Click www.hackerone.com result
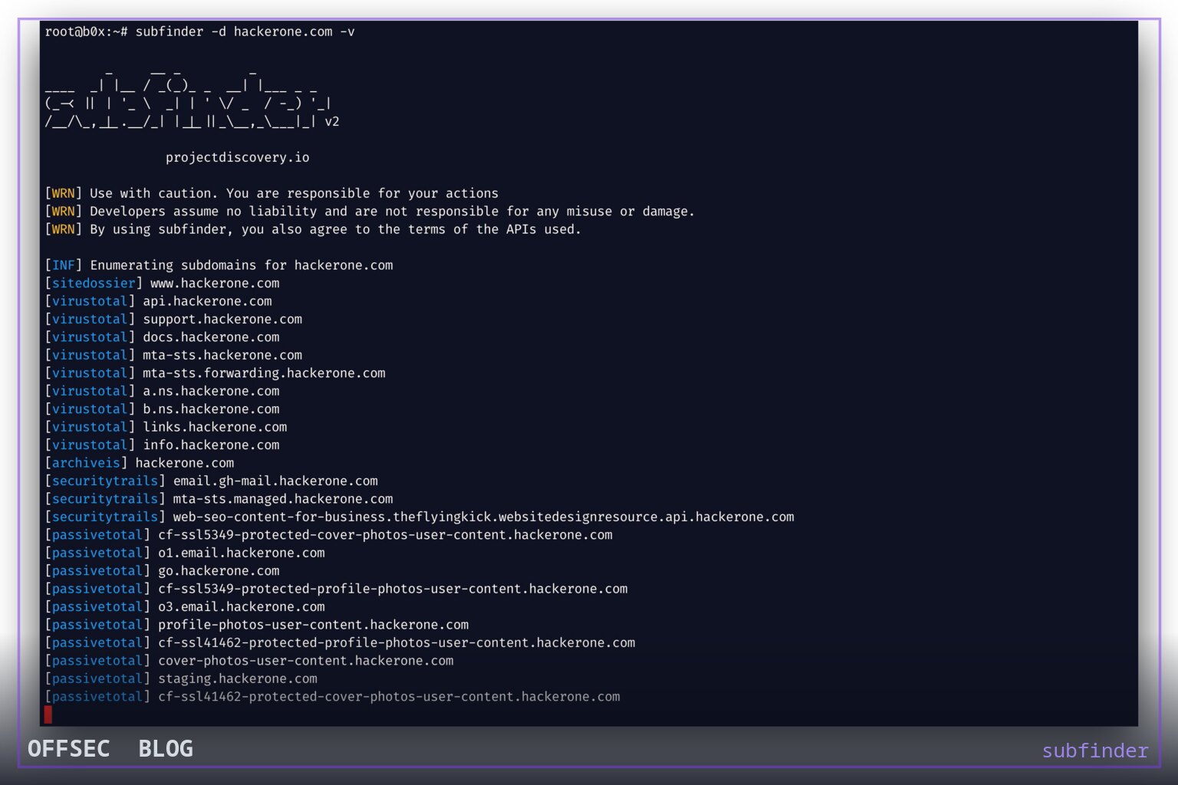The image size is (1178, 785). coord(215,284)
